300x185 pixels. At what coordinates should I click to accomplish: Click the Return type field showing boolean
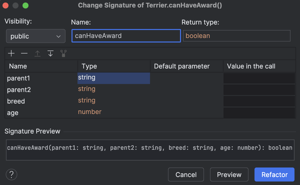point(236,36)
